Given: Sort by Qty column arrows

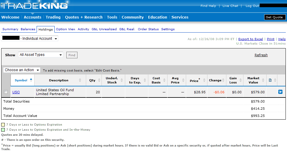Looking at the screenshot, I should pos(99,80).
